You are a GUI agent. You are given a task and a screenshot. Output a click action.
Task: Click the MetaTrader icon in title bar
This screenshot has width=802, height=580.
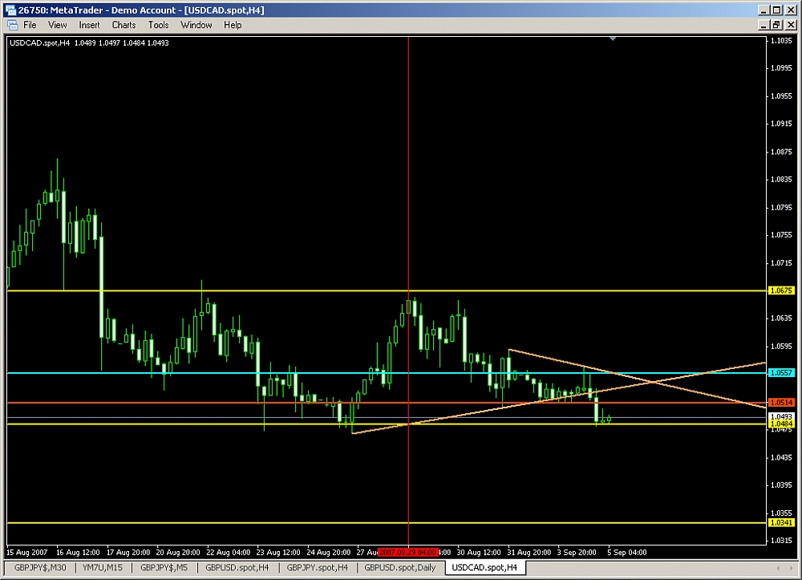pyautogui.click(x=10, y=10)
